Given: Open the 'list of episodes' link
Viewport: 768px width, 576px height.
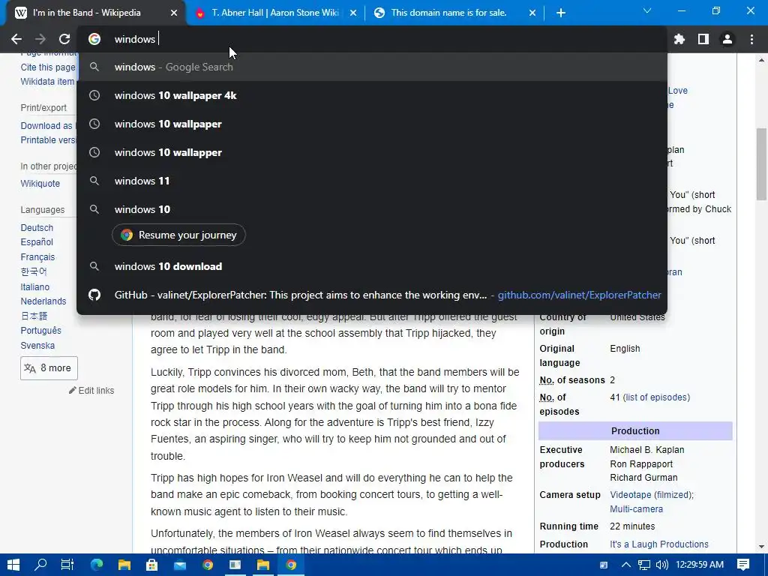Looking at the screenshot, I should coord(656,397).
